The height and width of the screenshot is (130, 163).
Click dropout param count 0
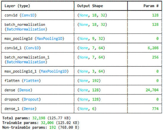pos(157,99)
